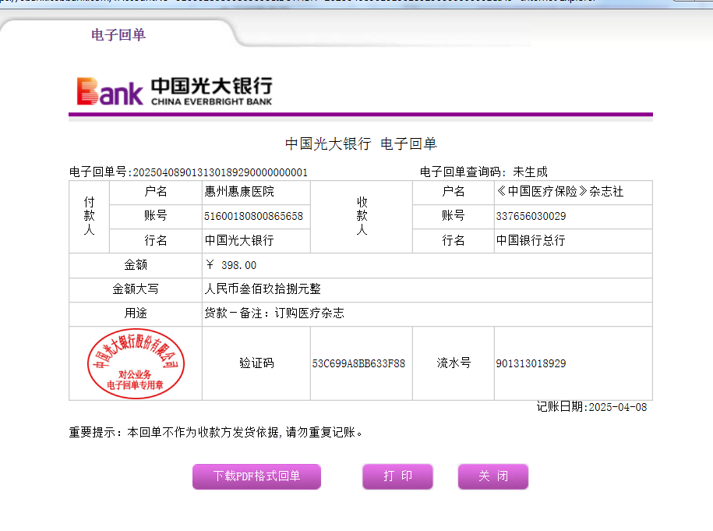Click the 用途 label cell

[136, 313]
